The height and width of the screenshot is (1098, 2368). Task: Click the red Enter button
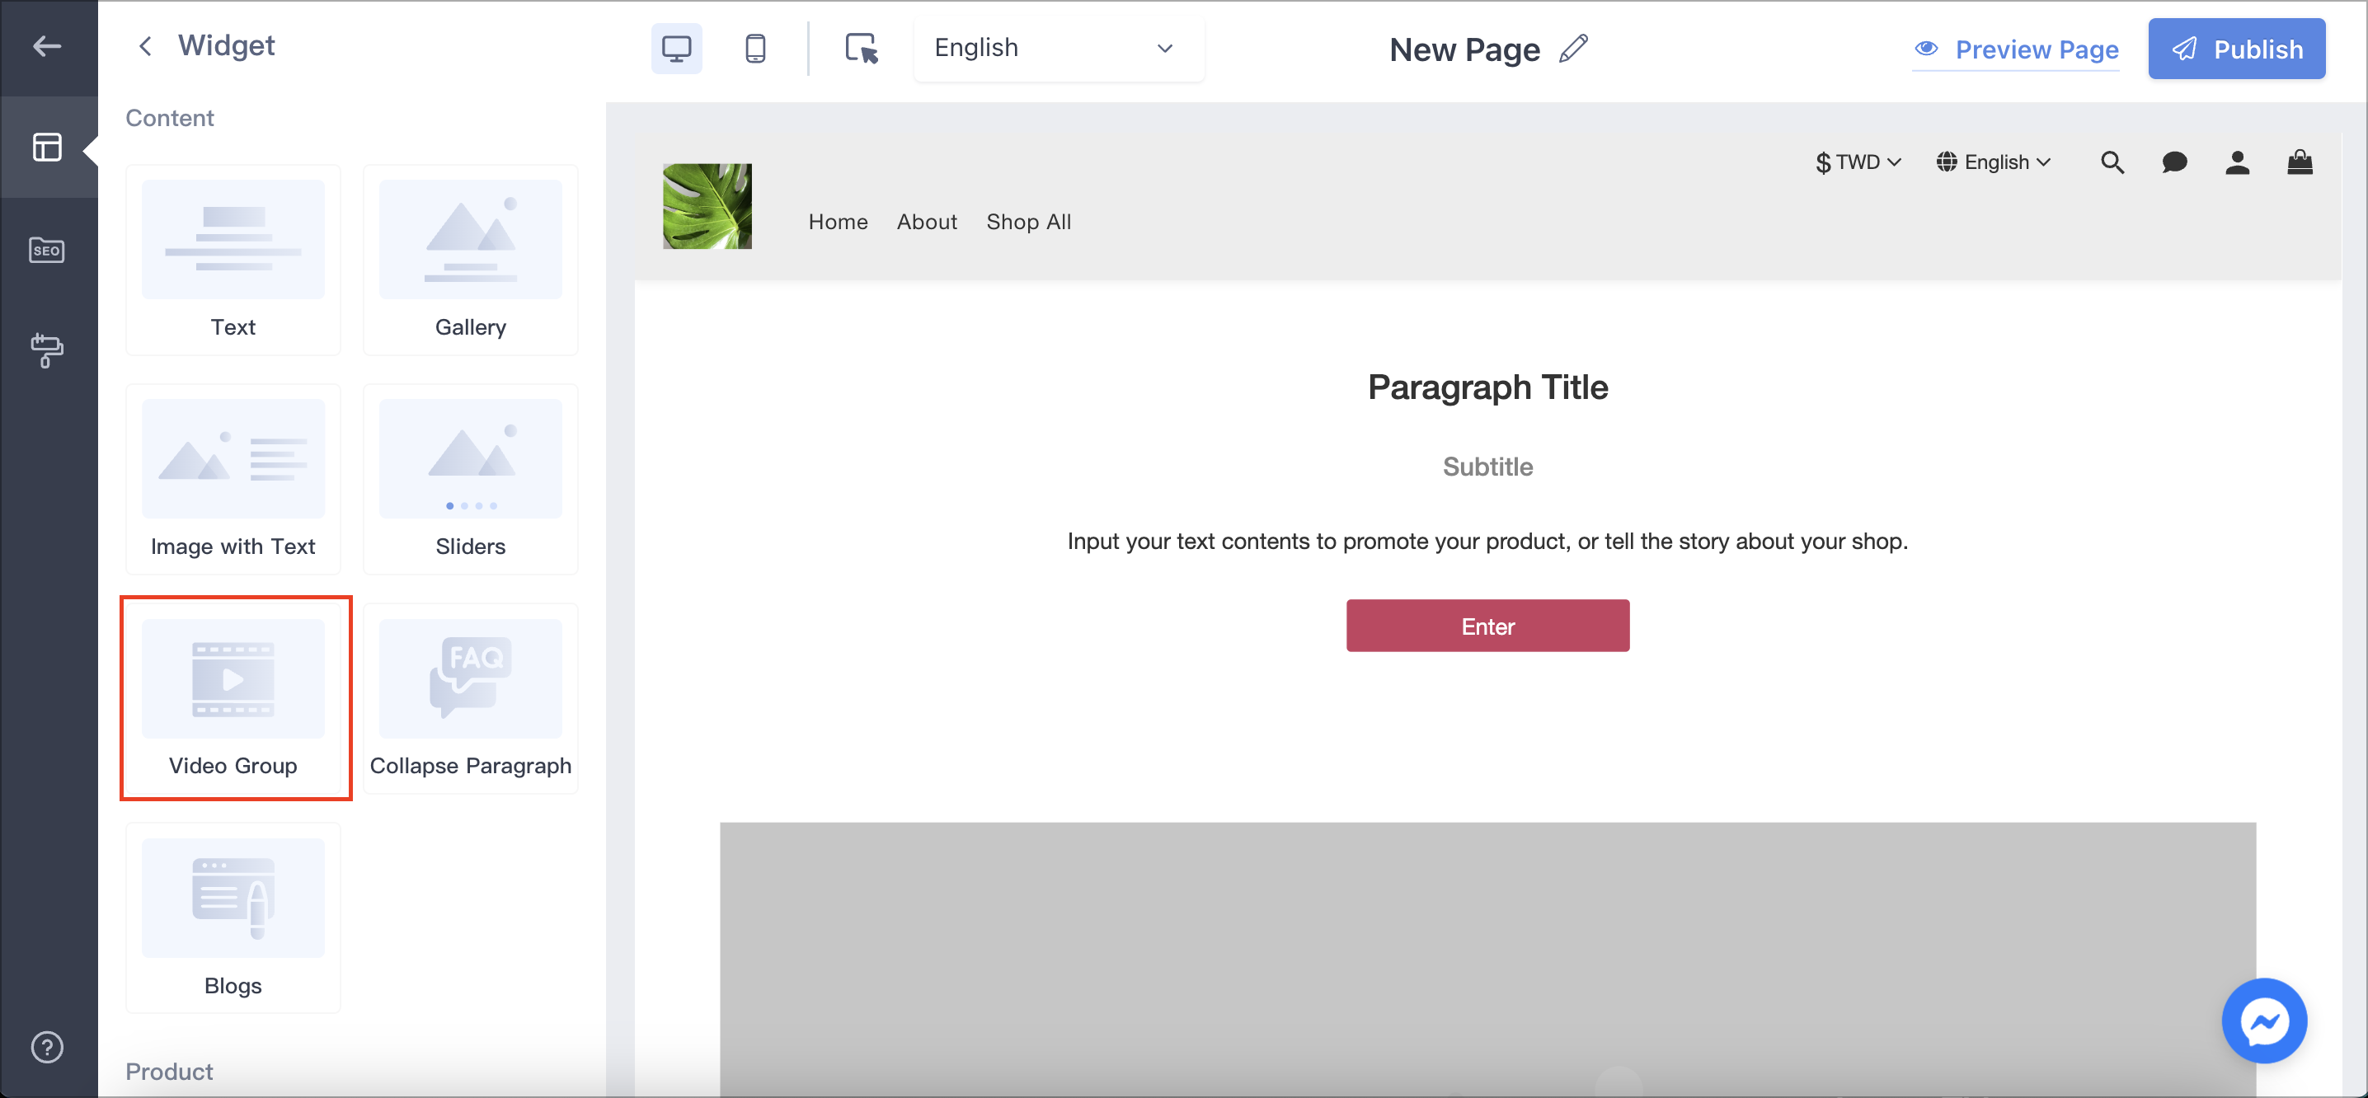[x=1487, y=626]
